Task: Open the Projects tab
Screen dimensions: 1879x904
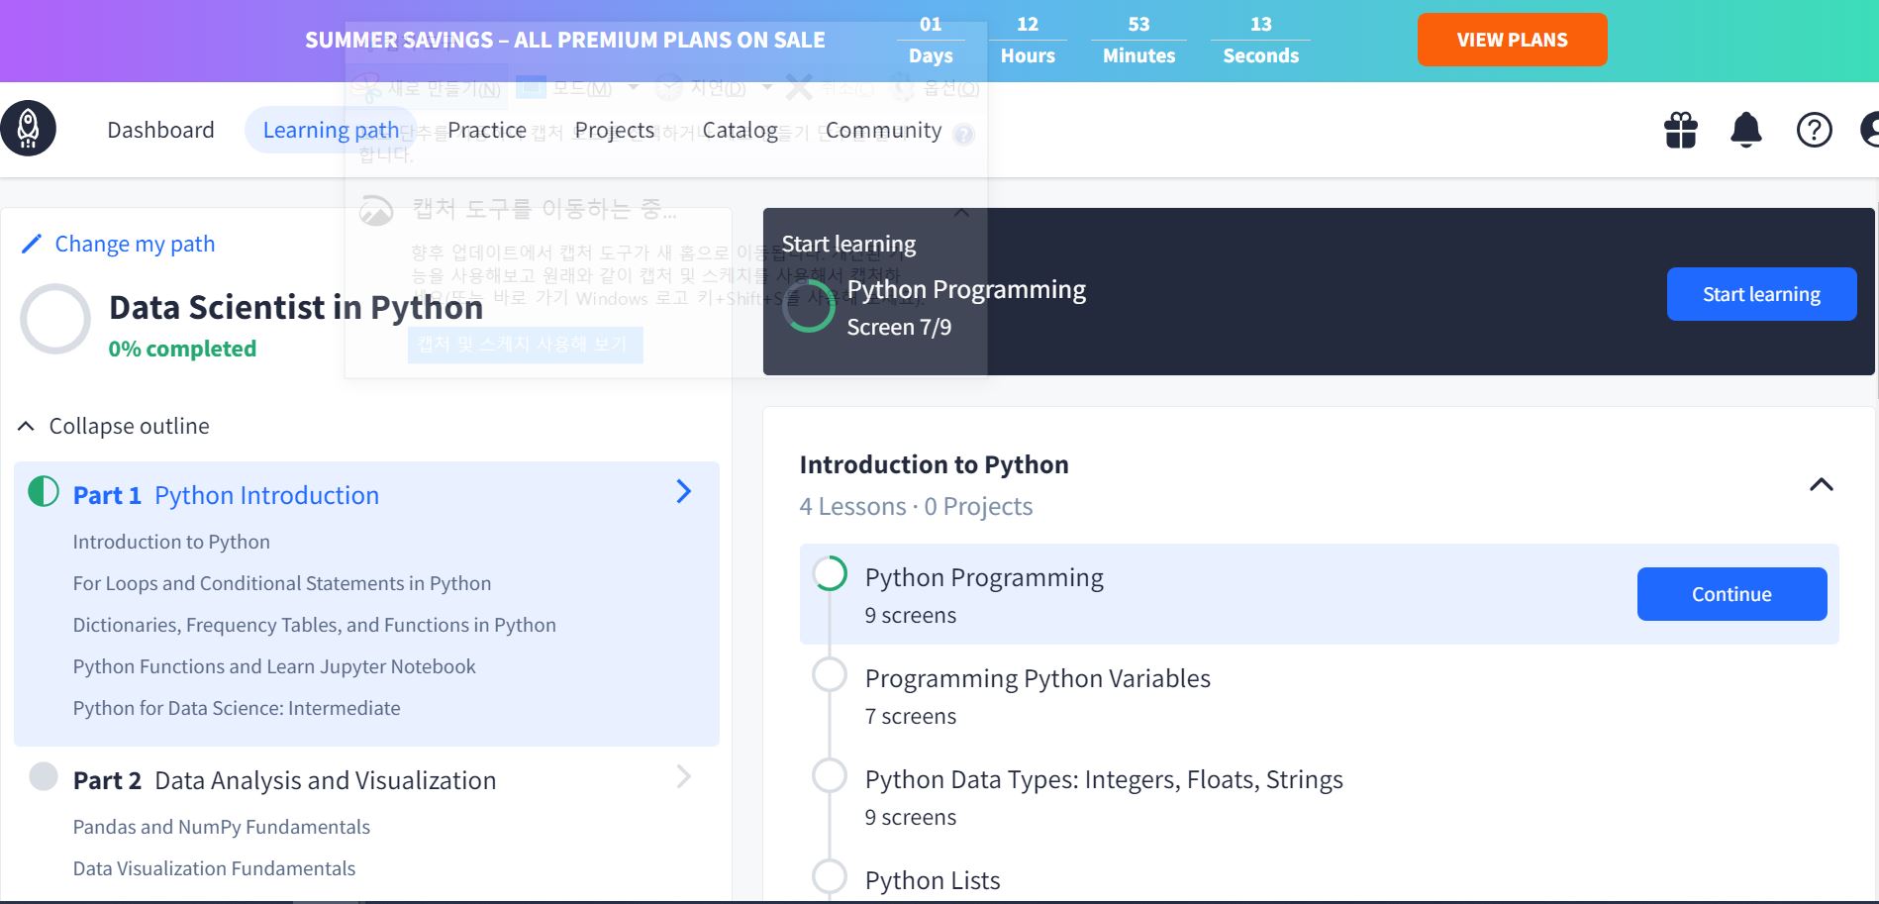Action: coord(615,130)
